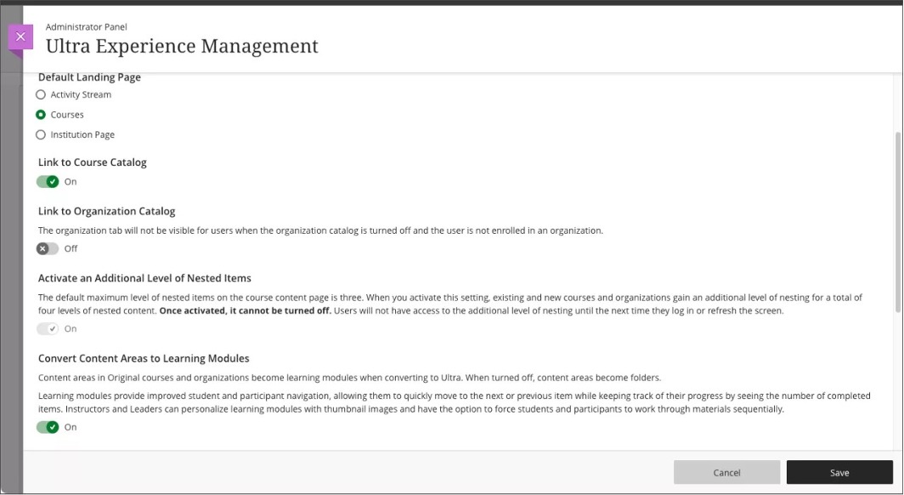This screenshot has width=904, height=495.
Task: Click the Additional Level of Nested Items toggle
Action: click(48, 328)
